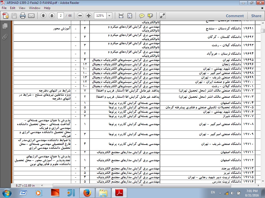
Task: Go to next page with down arrow
Action: coord(52,16)
